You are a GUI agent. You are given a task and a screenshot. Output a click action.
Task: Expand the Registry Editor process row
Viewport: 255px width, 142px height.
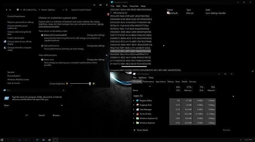[134, 101]
